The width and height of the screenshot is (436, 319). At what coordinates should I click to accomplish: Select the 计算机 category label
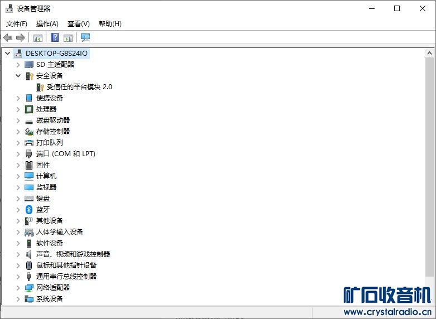coord(46,176)
